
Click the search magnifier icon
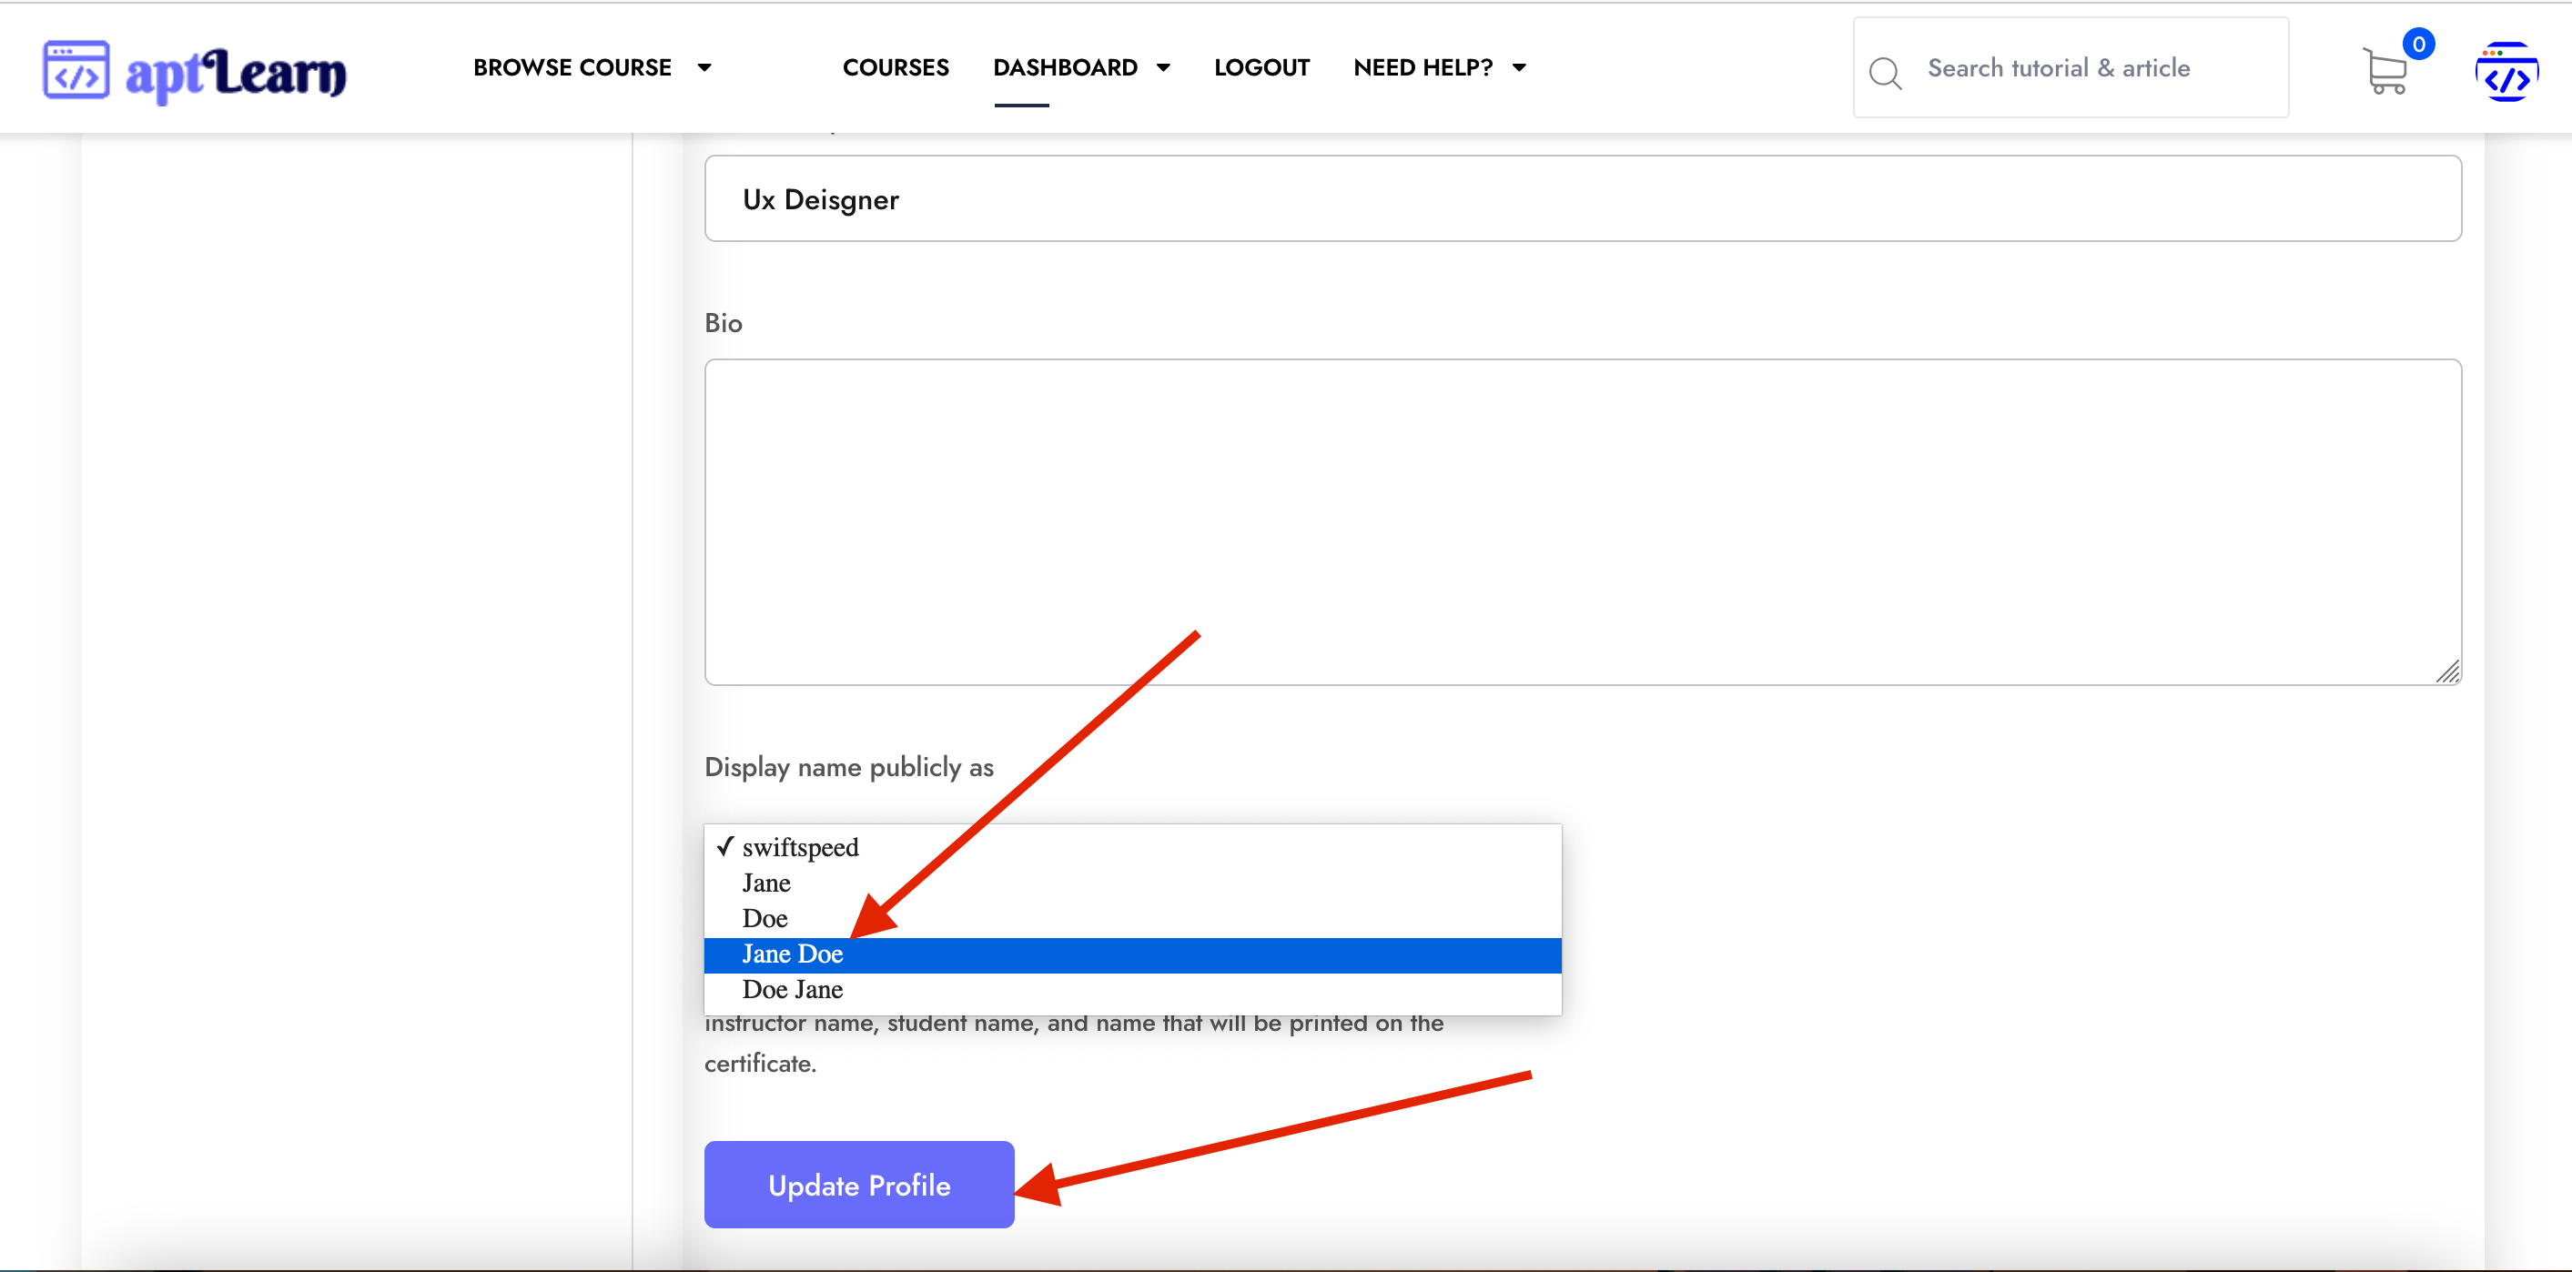tap(1885, 72)
